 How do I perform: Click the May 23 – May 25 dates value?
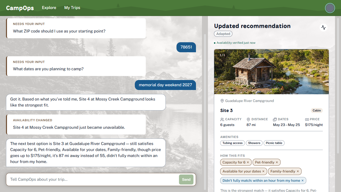(286, 125)
